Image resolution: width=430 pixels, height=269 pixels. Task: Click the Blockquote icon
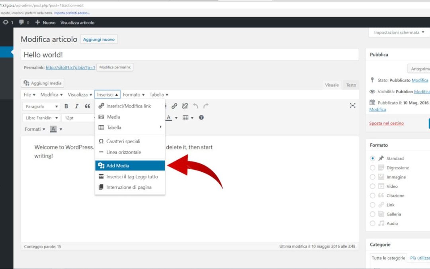(88, 106)
